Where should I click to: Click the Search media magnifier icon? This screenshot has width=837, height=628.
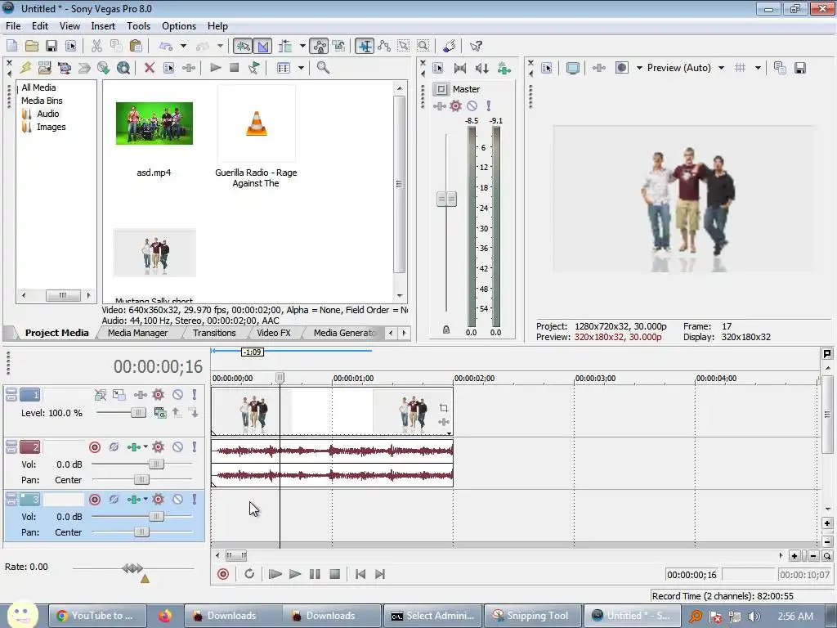coord(323,68)
